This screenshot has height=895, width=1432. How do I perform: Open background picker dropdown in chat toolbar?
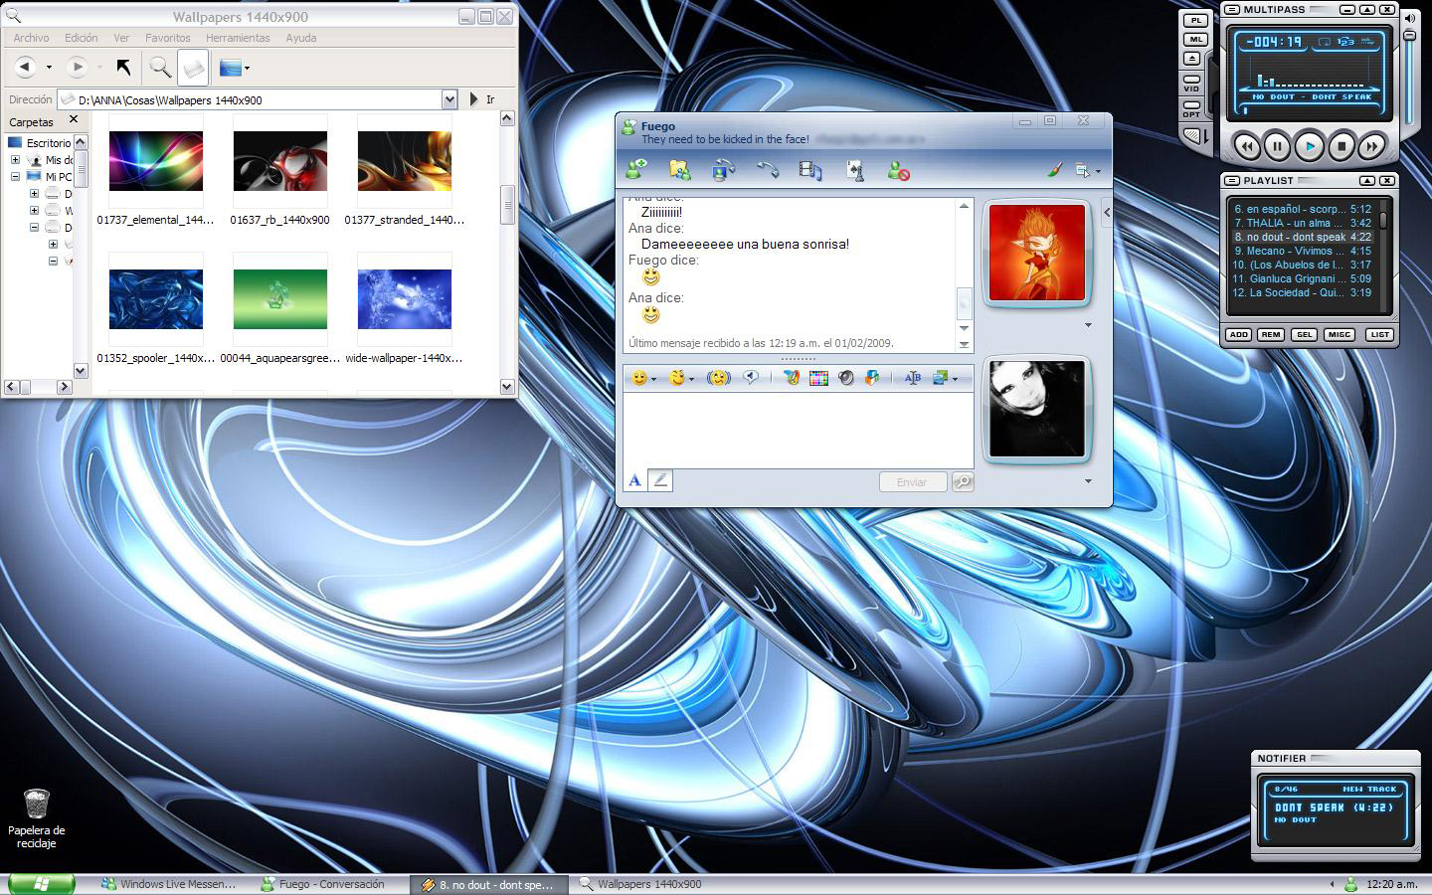tap(955, 379)
